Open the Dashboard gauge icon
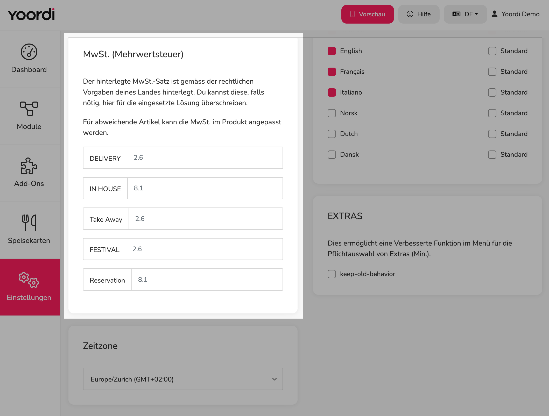Screen dimensions: 549x416 [29, 52]
